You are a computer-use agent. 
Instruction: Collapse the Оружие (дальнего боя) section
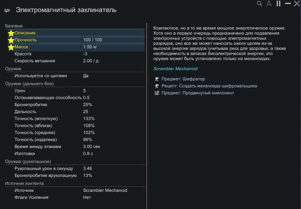29,84
